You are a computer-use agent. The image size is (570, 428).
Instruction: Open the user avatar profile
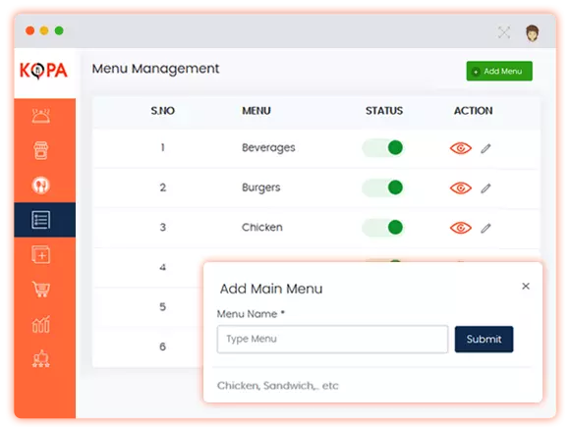pyautogui.click(x=533, y=33)
